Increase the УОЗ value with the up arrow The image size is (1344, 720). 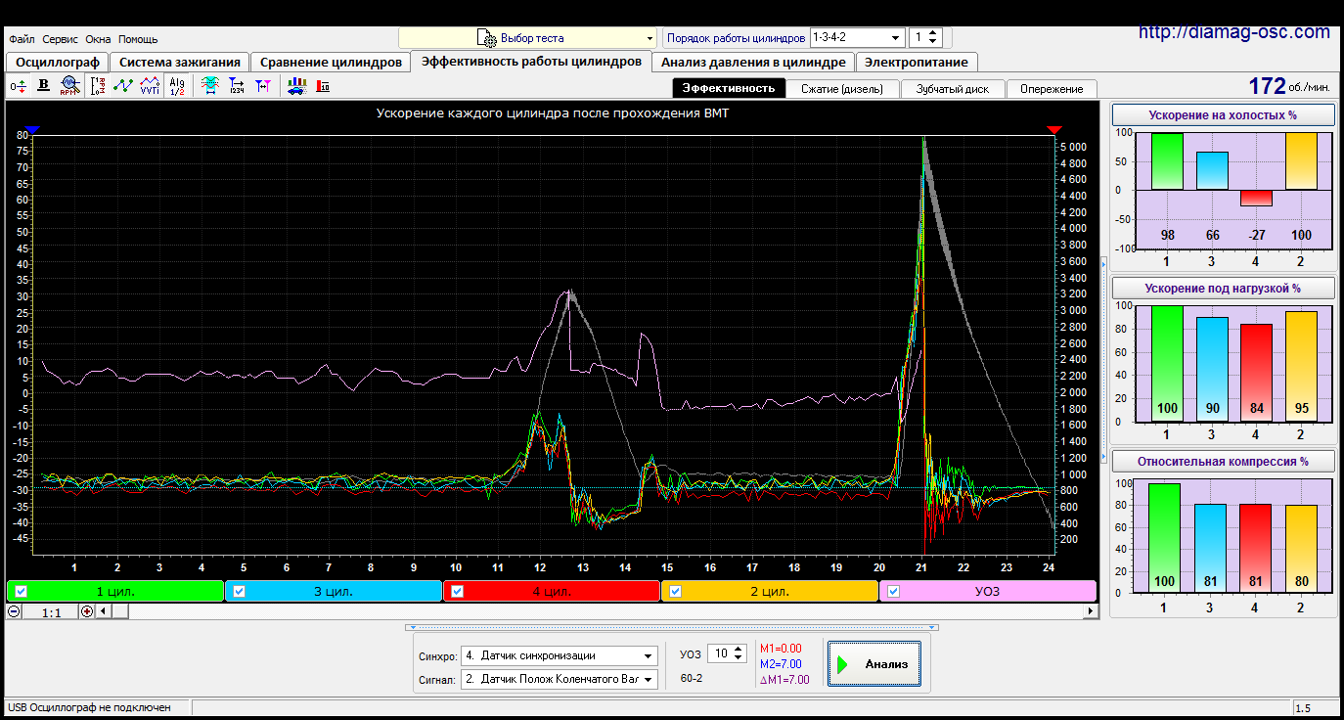[739, 649]
